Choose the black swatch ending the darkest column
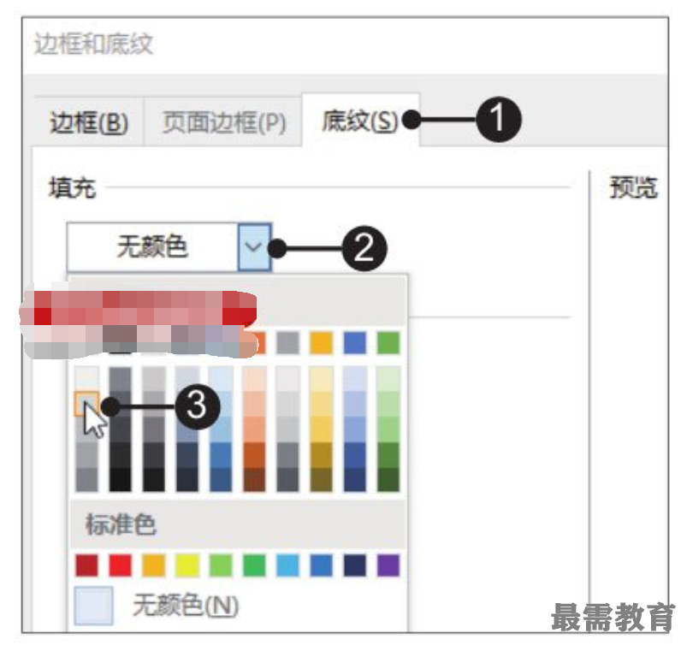The height and width of the screenshot is (651, 681). click(x=121, y=479)
